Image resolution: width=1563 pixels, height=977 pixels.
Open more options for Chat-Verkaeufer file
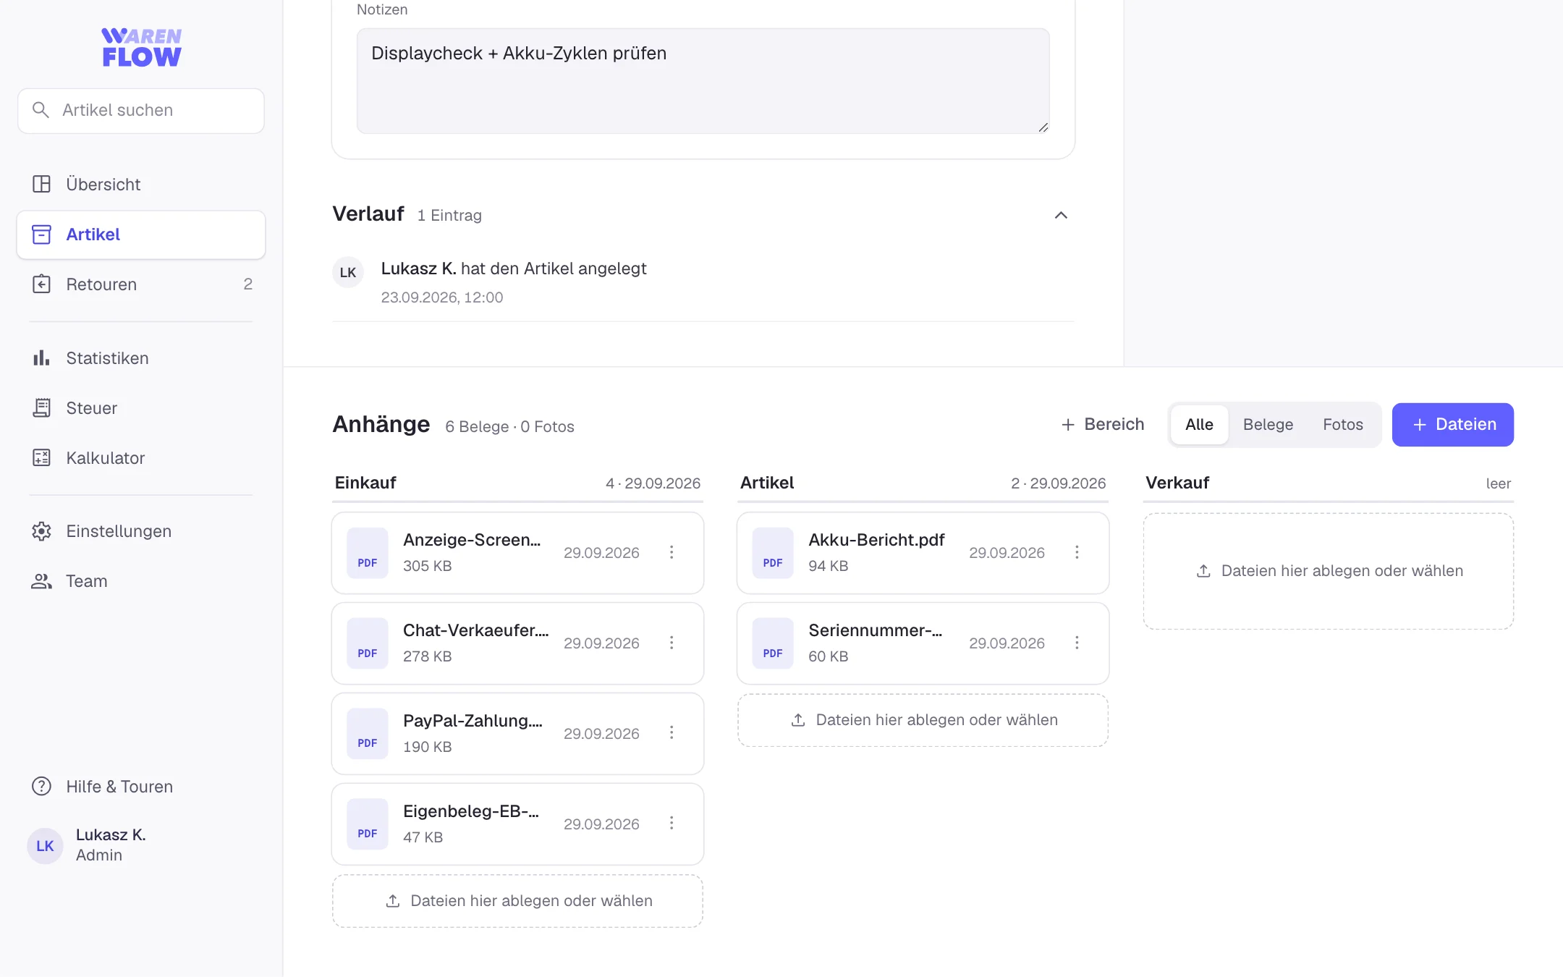[x=672, y=643]
